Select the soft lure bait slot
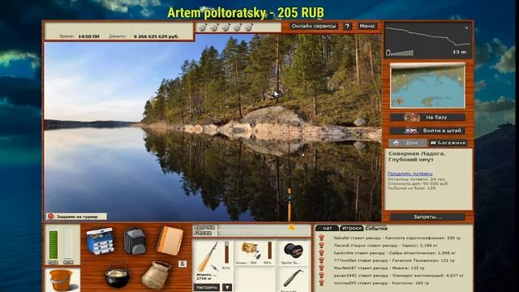This screenshot has height=292, width=519. [294, 278]
